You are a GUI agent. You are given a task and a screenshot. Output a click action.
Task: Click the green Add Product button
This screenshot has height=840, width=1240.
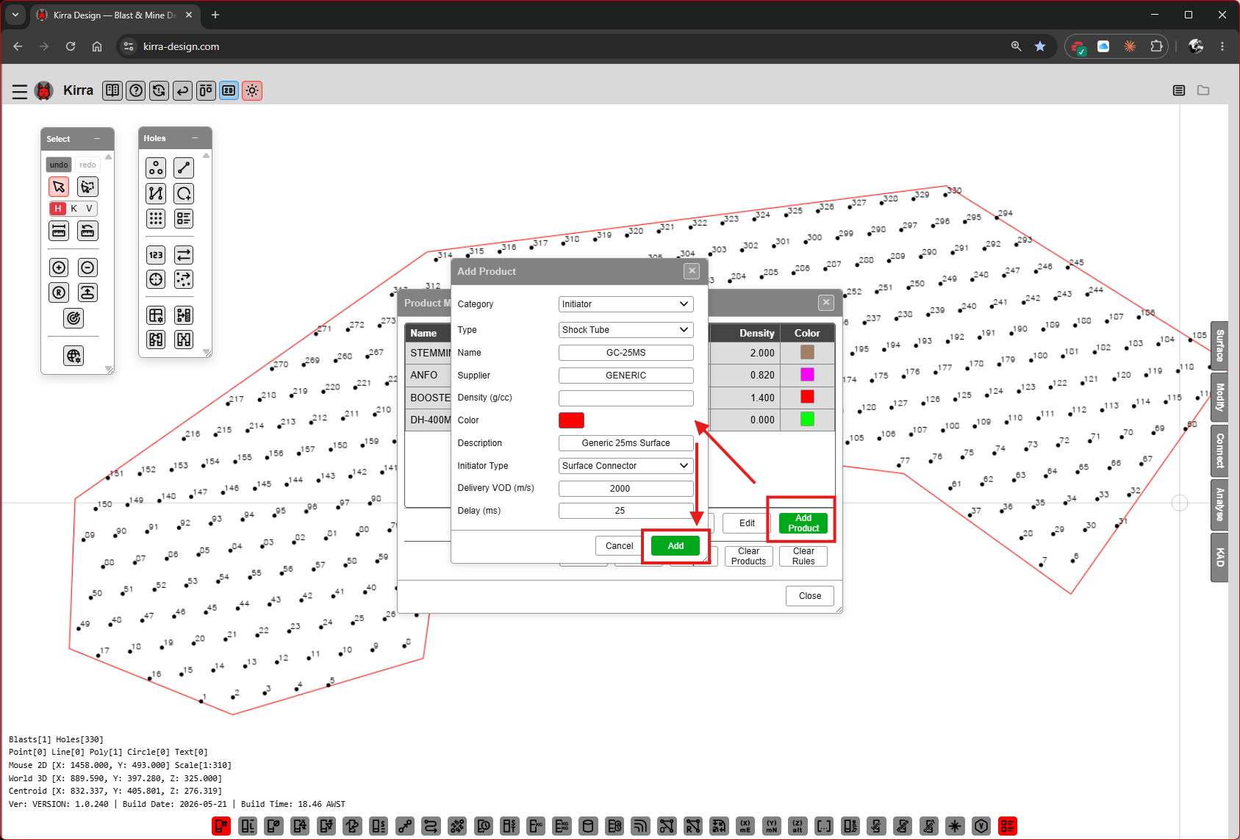click(803, 523)
